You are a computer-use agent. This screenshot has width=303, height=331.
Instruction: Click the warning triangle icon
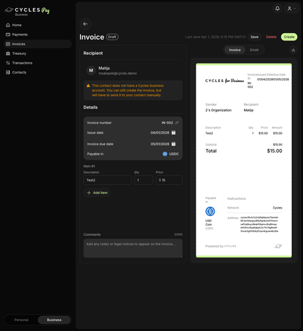tap(88, 85)
